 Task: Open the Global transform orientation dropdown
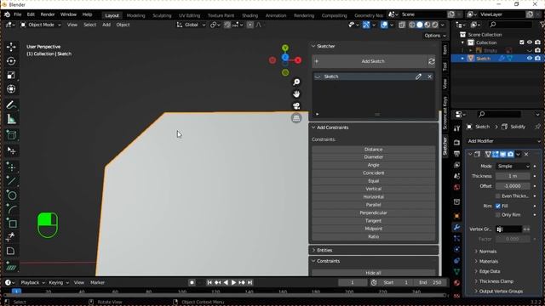[x=191, y=25]
